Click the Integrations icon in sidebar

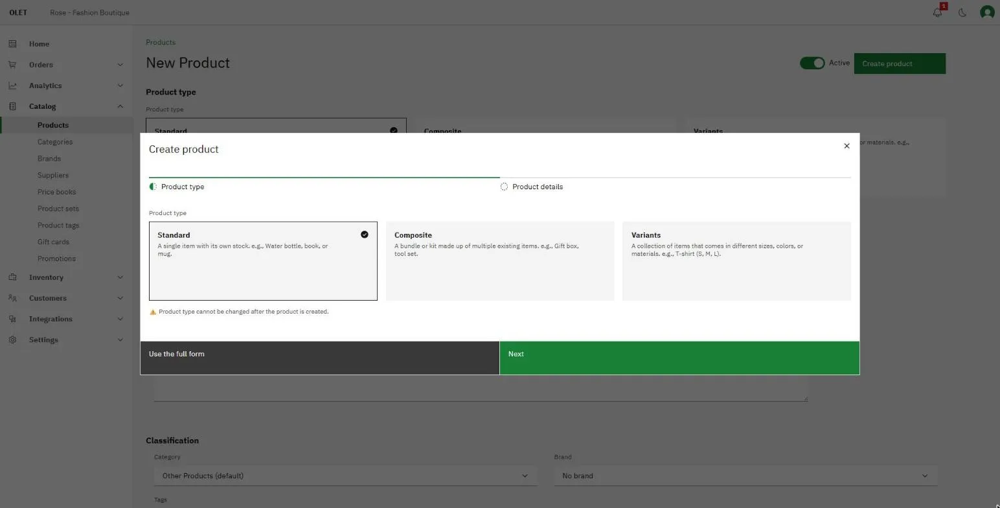coord(12,319)
